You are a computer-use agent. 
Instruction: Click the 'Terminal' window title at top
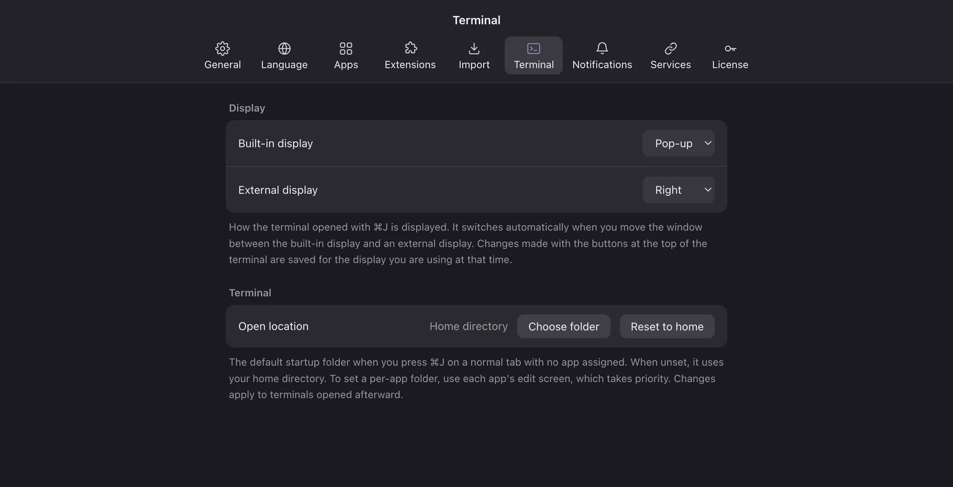(476, 20)
